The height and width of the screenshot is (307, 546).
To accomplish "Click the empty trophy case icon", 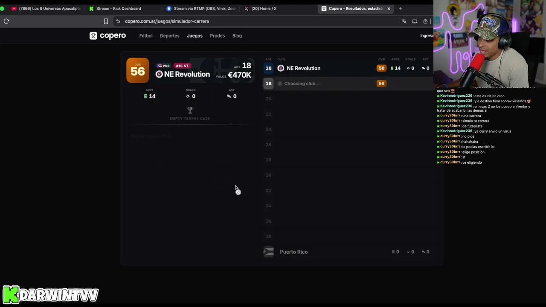I will pyautogui.click(x=190, y=110).
